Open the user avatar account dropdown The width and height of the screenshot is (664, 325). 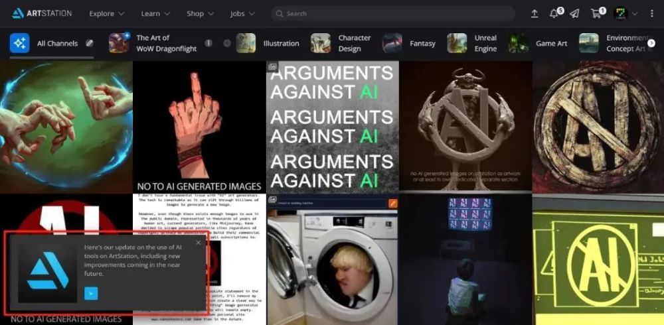625,13
